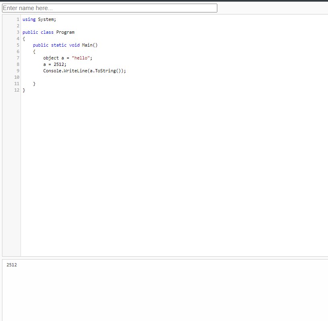Click 'public class Program' declaration line
Image resolution: width=328 pixels, height=321 pixels.
pos(49,32)
